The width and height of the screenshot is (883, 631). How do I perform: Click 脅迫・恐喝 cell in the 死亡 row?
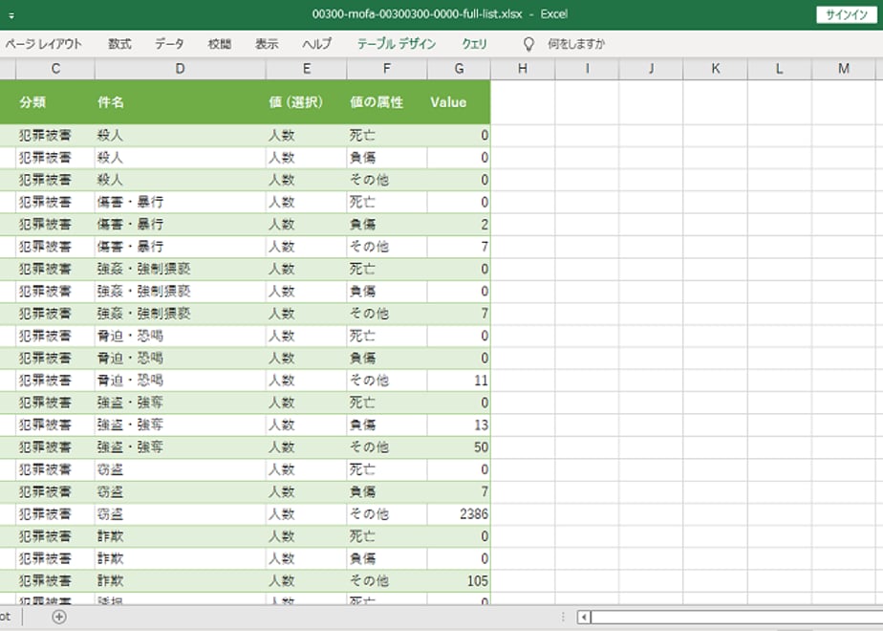pos(181,336)
